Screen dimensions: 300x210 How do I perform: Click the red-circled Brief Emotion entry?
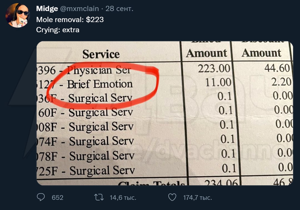coord(100,84)
